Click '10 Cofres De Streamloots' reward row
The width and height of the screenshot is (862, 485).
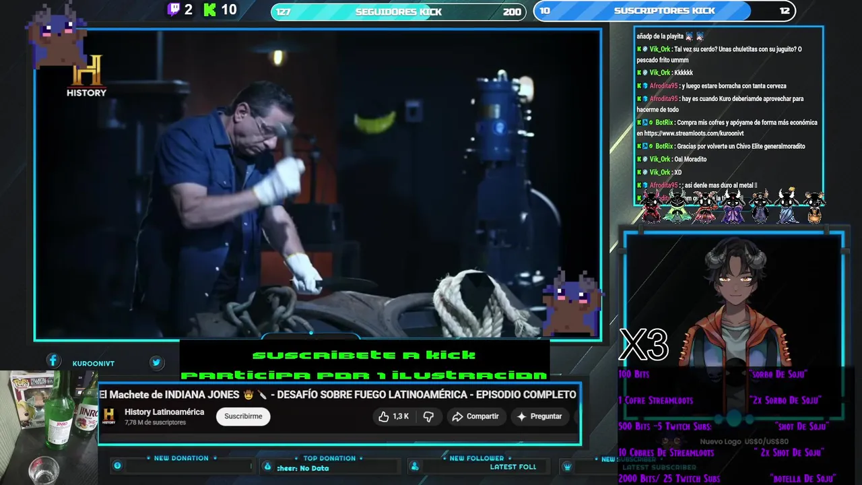pos(721,453)
